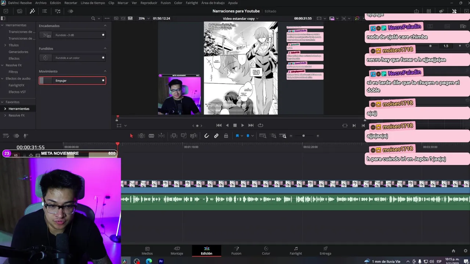
Task: Click detail zoom icon
Action: [x=274, y=136]
